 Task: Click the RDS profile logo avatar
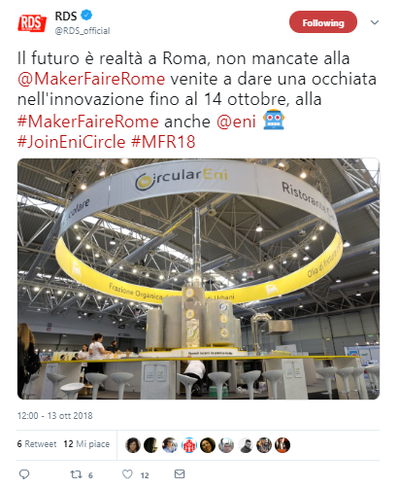click(x=32, y=23)
